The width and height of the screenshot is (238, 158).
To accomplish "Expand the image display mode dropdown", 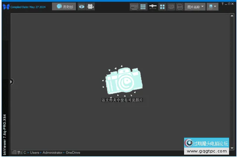I will [x=212, y=7].
